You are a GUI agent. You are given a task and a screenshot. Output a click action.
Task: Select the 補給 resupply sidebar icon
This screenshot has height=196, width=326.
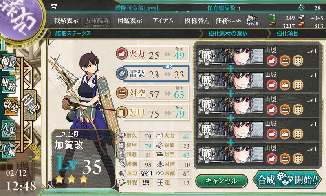[x=9, y=84]
